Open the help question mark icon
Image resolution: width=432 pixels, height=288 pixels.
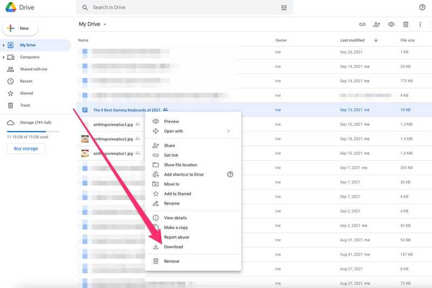click(x=422, y=8)
